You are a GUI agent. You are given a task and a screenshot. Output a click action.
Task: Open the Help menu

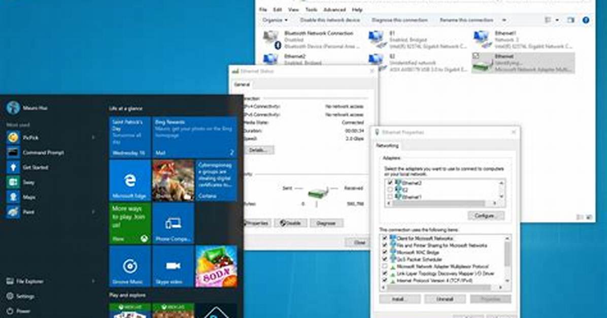pyautogui.click(x=357, y=10)
